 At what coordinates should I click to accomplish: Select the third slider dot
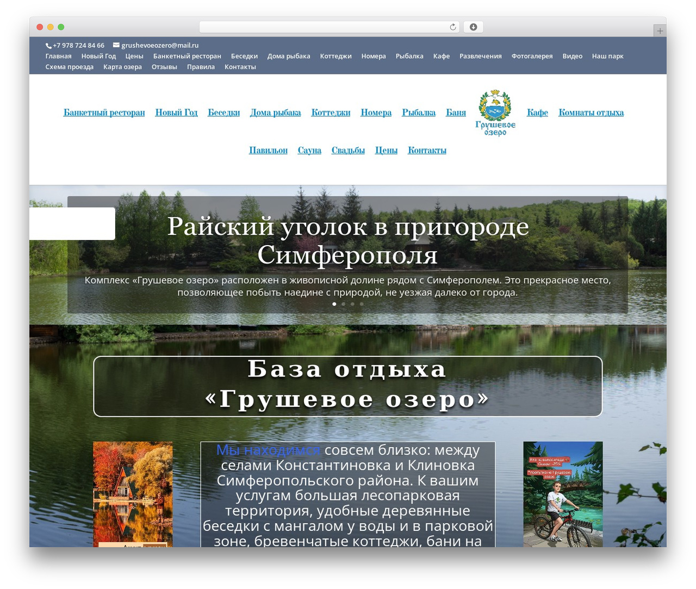pos(352,304)
